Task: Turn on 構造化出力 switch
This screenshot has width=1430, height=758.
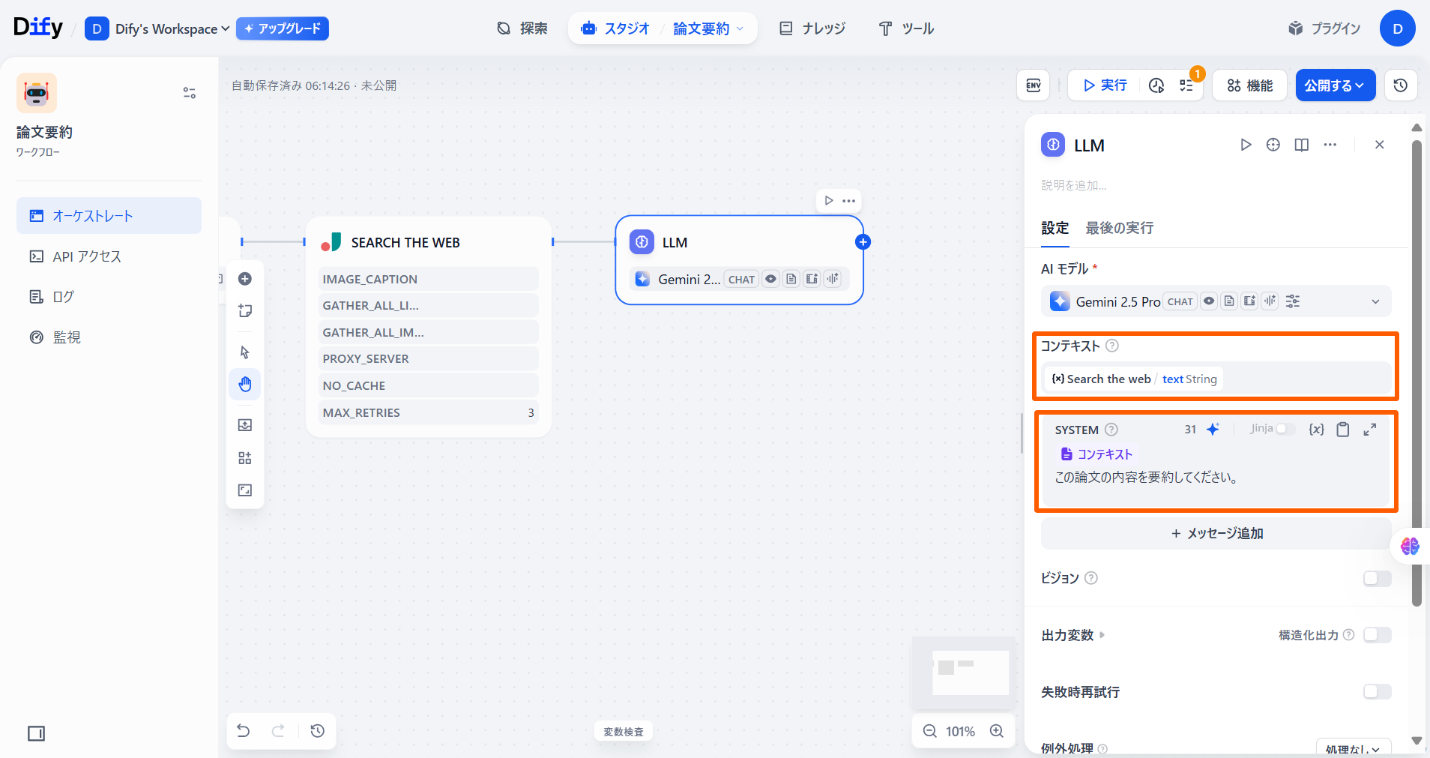Action: 1377,635
